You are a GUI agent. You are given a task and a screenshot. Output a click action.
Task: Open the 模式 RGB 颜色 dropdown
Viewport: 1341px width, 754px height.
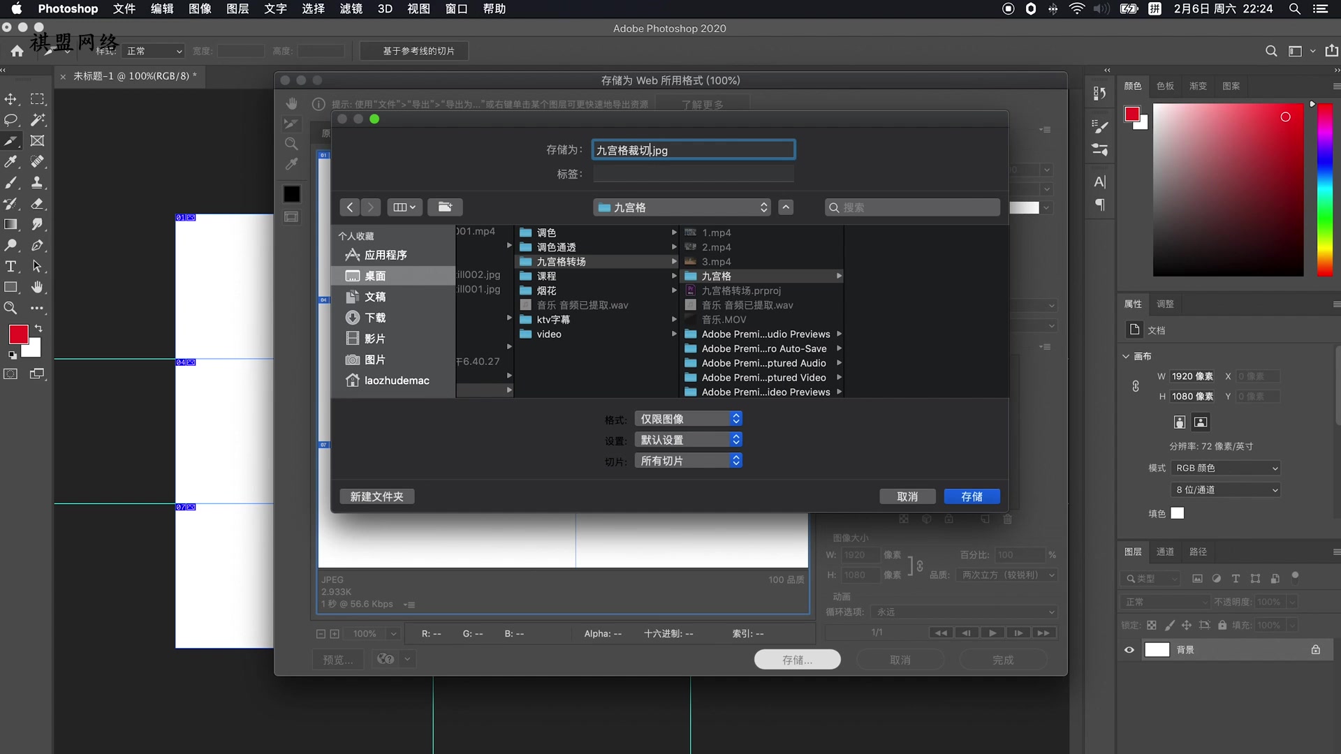tap(1226, 468)
